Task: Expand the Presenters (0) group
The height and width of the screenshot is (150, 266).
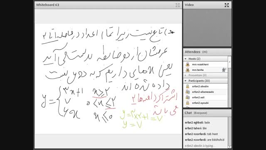Action: tap(186, 75)
